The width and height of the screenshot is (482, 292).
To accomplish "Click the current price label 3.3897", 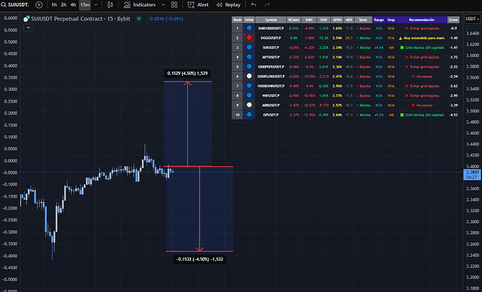I will (470, 171).
